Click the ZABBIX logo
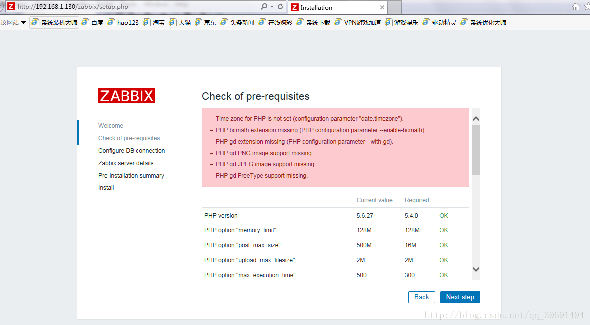The height and width of the screenshot is (325, 590). click(x=126, y=96)
